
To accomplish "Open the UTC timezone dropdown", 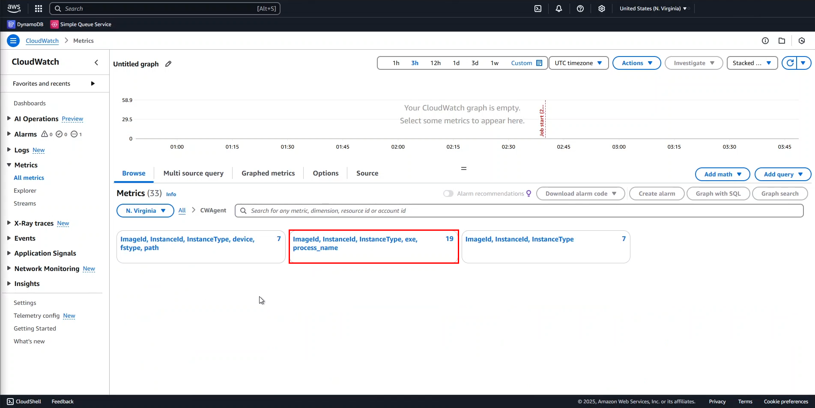I will pyautogui.click(x=578, y=63).
